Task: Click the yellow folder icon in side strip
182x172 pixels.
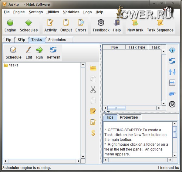Action: point(93,68)
